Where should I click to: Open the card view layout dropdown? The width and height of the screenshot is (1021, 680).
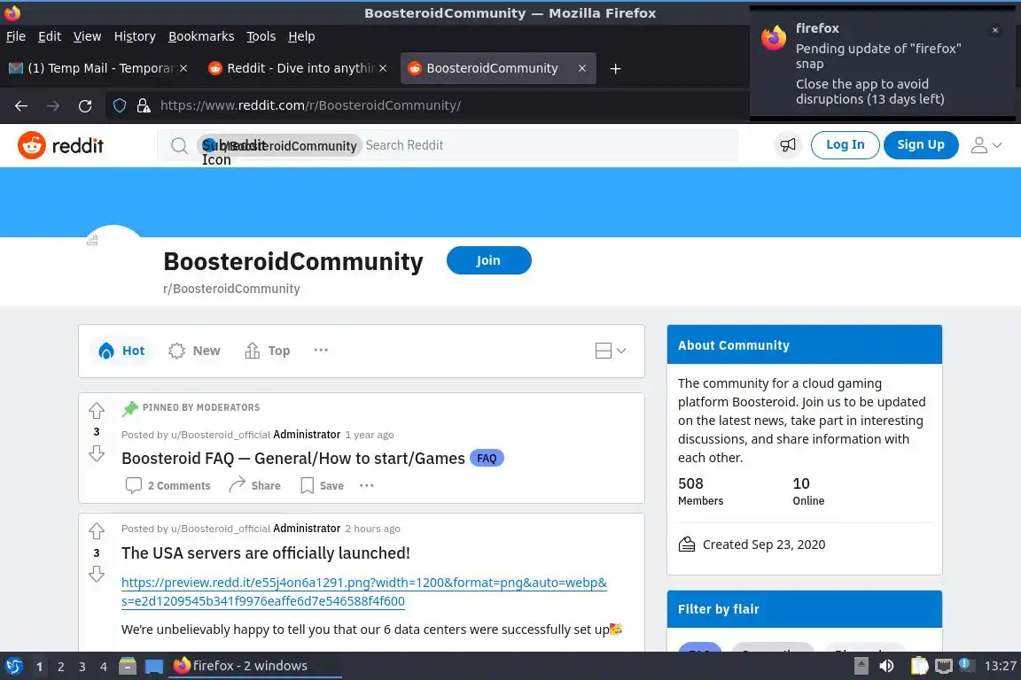(610, 351)
